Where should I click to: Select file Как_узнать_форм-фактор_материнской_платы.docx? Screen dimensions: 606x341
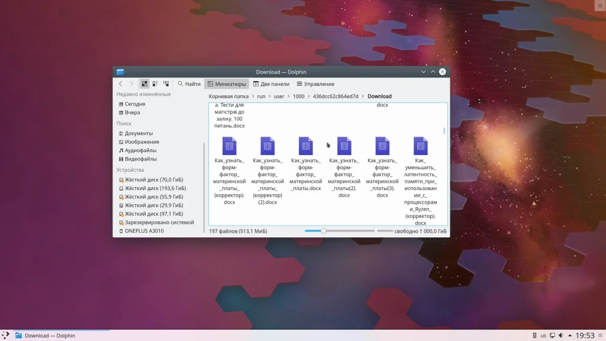tap(306, 146)
